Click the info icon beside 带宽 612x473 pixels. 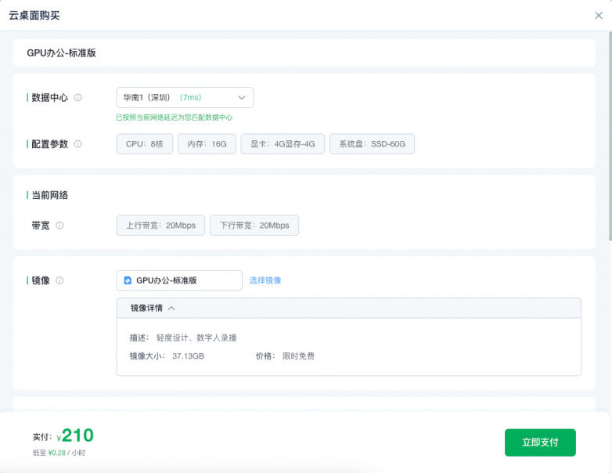click(59, 226)
